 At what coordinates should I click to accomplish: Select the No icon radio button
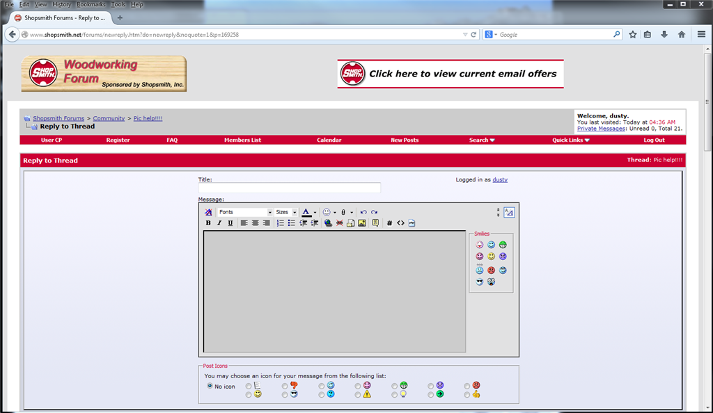click(x=210, y=386)
